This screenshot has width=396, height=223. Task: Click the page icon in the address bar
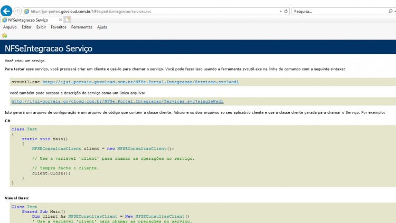pos(26,12)
